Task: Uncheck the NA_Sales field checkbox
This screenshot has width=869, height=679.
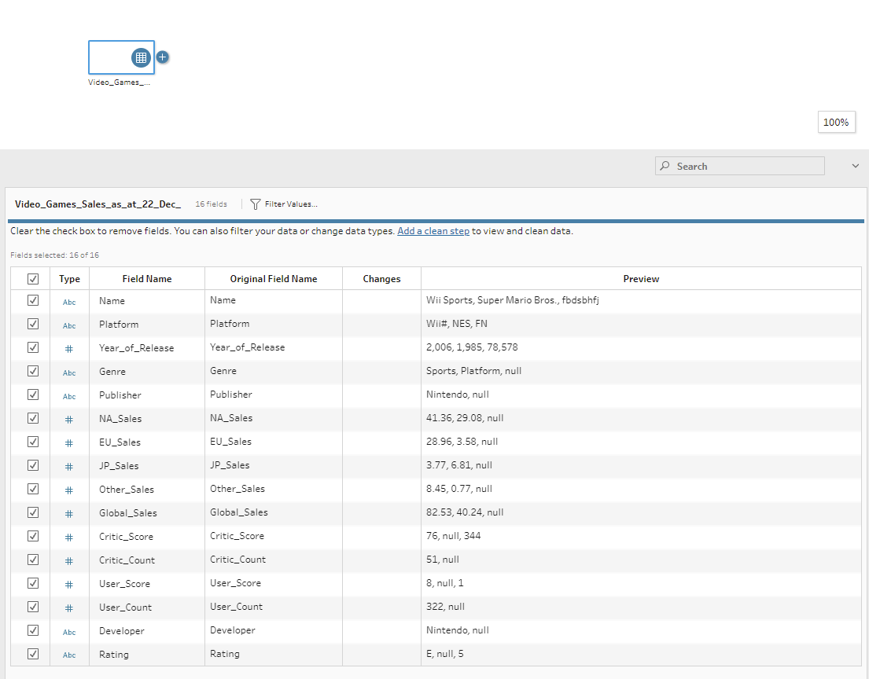Action: point(33,417)
